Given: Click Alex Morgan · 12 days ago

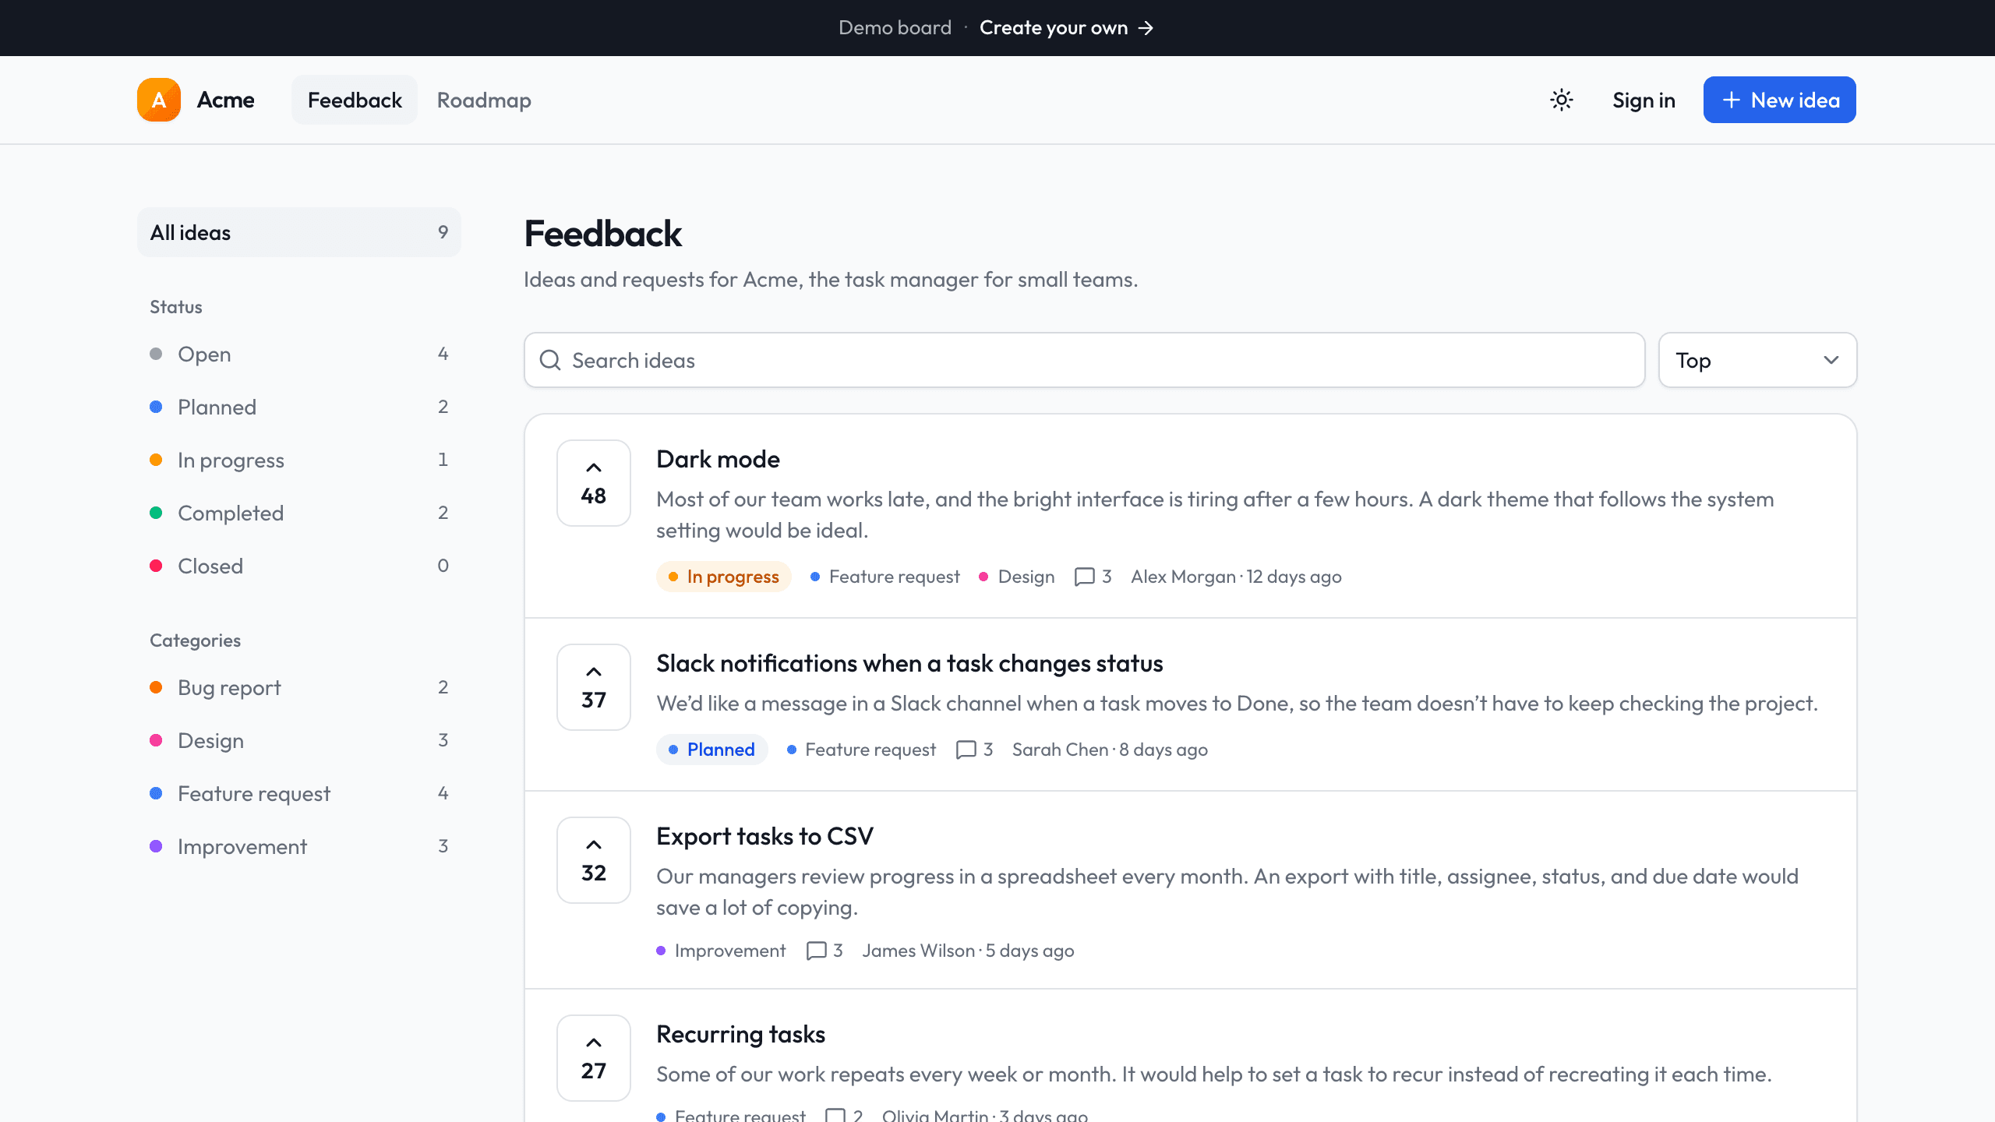Looking at the screenshot, I should [x=1236, y=577].
